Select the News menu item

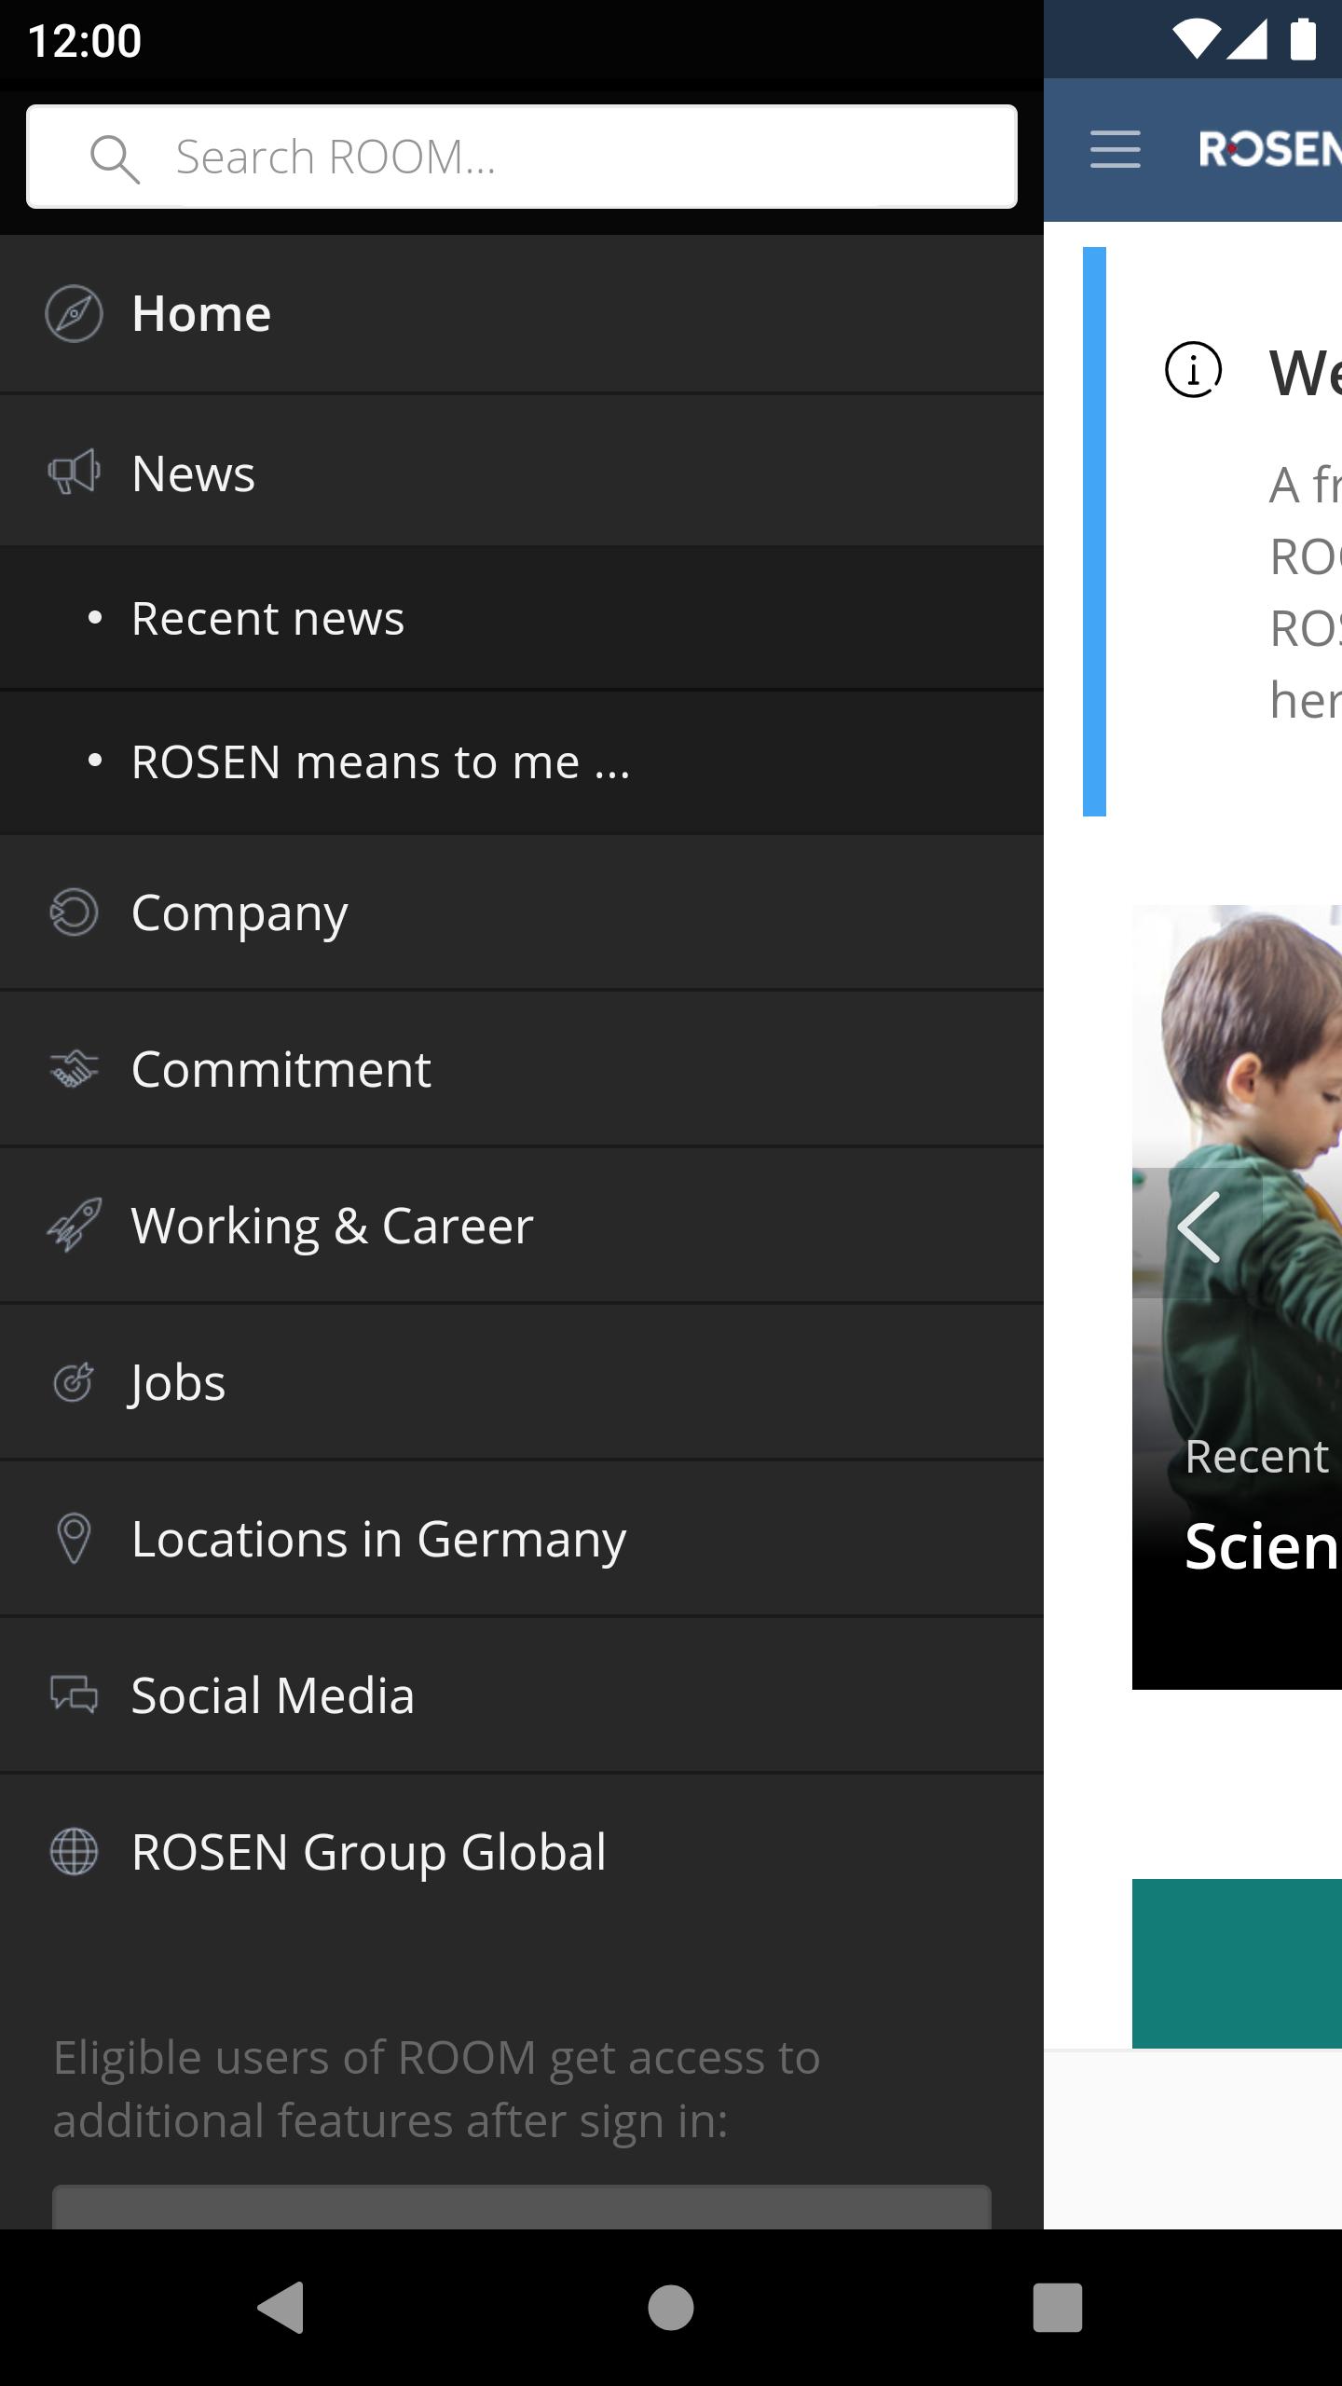coord(522,472)
